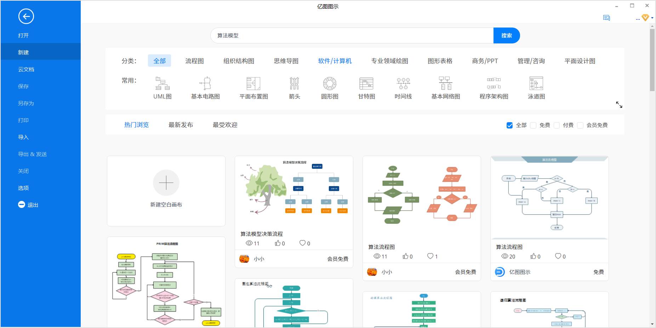The width and height of the screenshot is (656, 328).
Task: Click thumbs-up on 亿图图示's 算法流程图 card
Action: point(533,256)
